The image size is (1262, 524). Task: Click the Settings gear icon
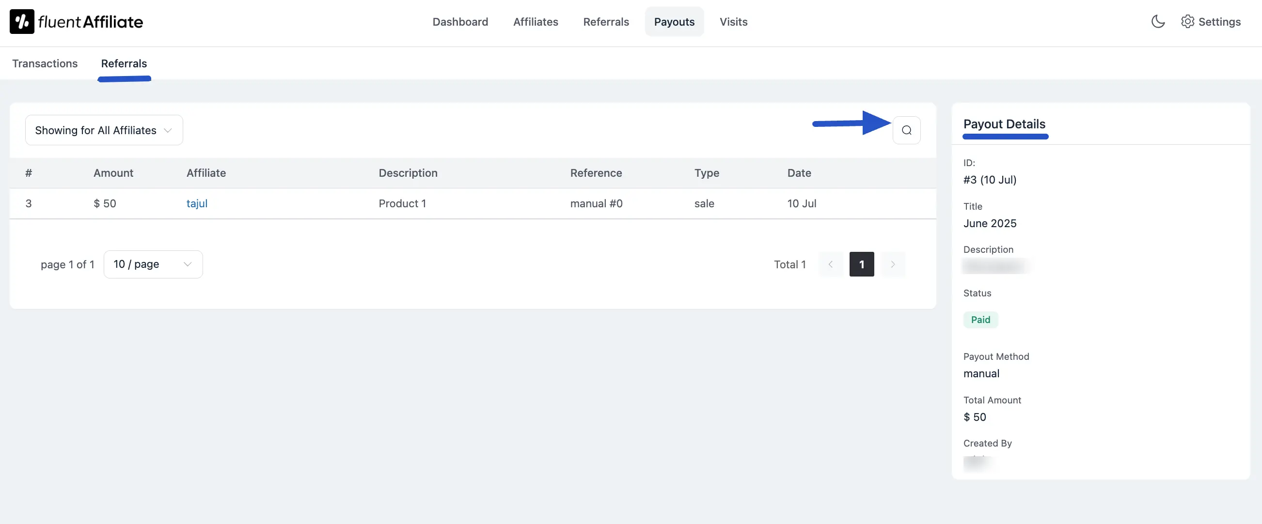click(x=1187, y=21)
